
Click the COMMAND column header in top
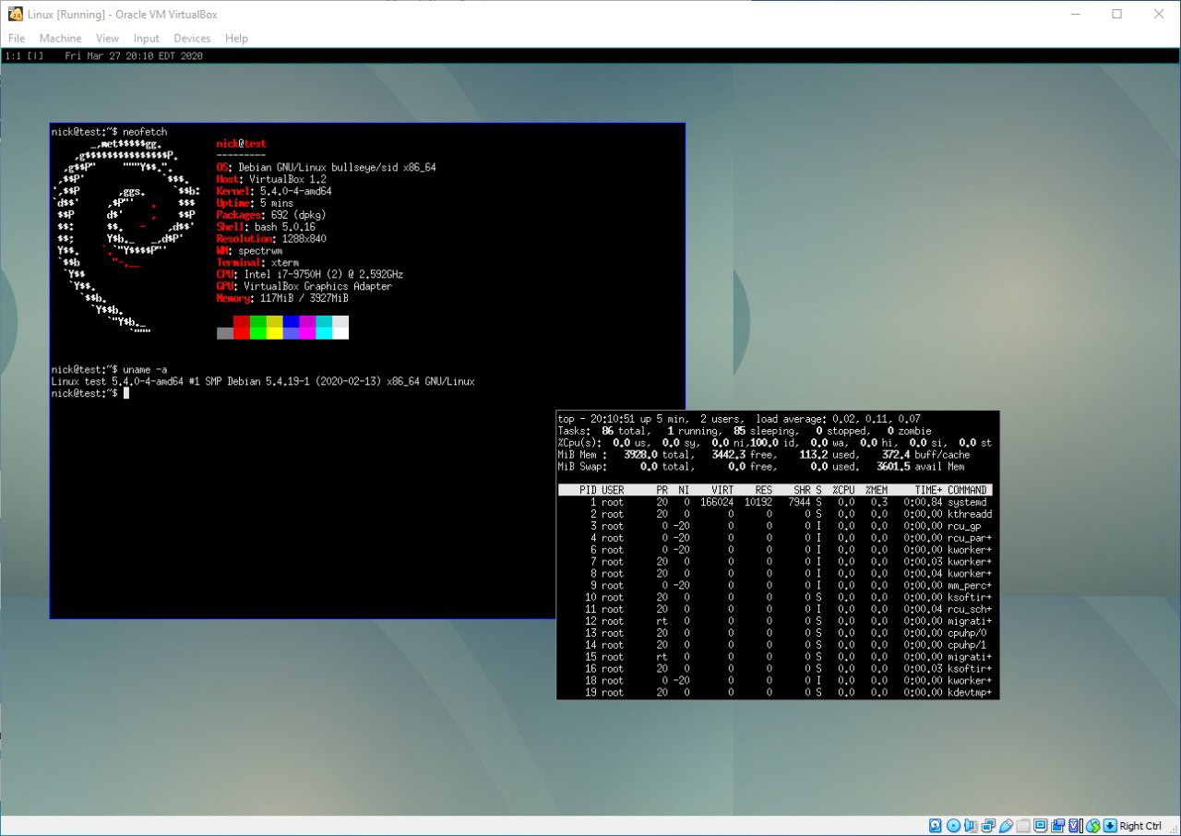pyautogui.click(x=967, y=490)
